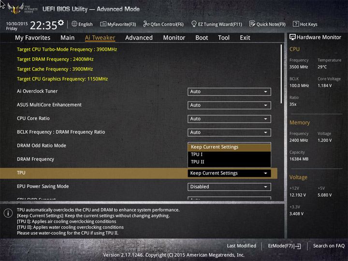Click memory capacity 16384 MB value
348x261 pixels.
[x=299, y=159]
